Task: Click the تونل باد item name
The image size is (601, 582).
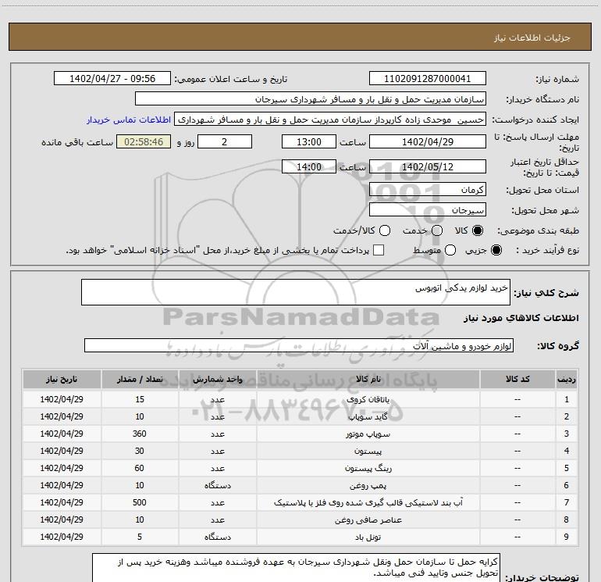Action: [x=368, y=537]
